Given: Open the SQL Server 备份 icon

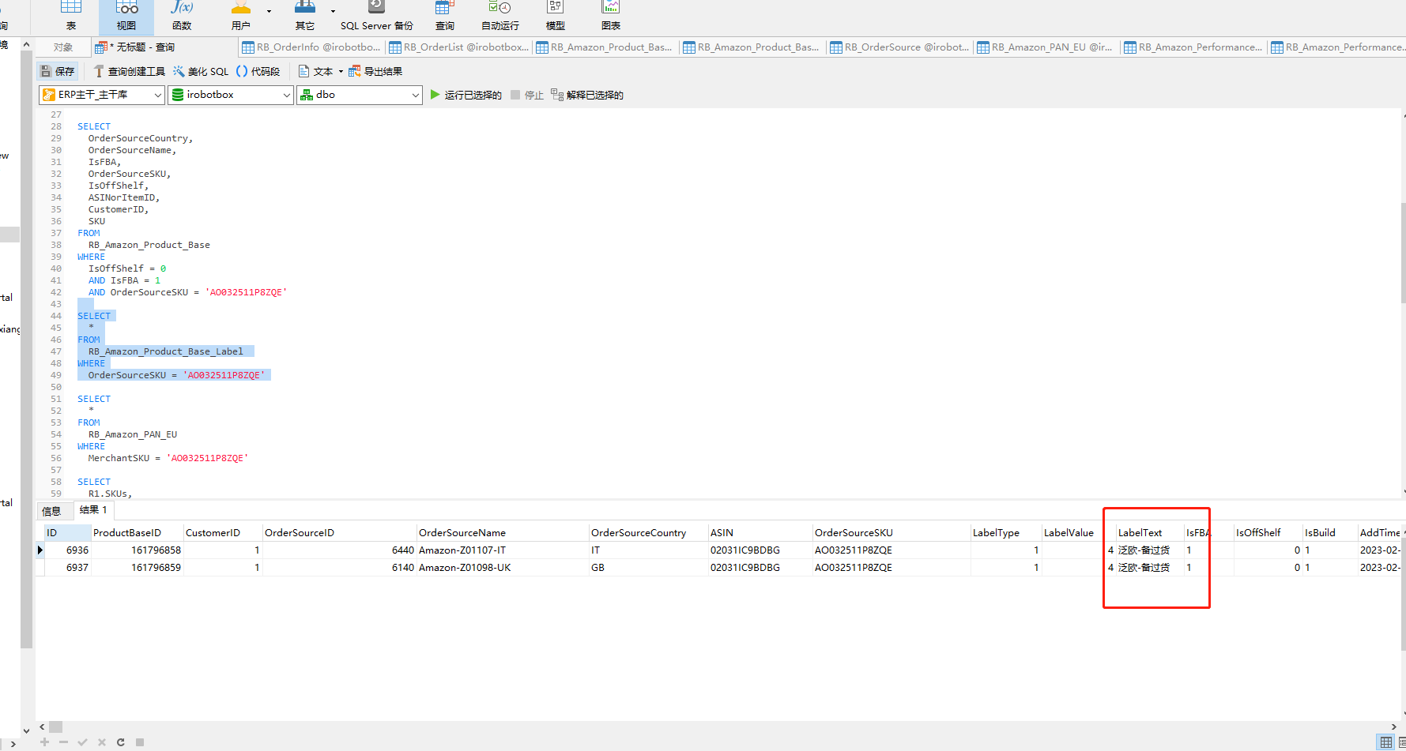Looking at the screenshot, I should (x=376, y=16).
